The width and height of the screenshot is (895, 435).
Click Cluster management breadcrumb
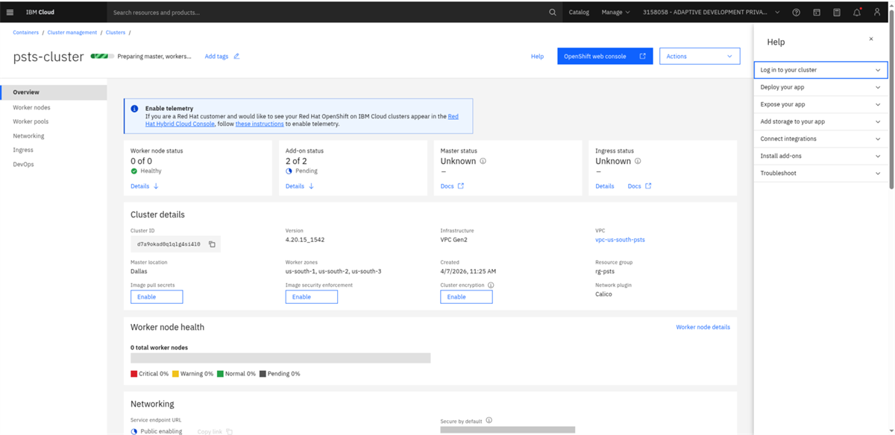point(72,33)
